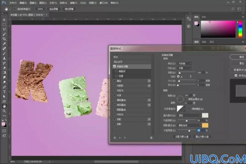Click the New Style button
246x164 pixels.
click(x=238, y=70)
